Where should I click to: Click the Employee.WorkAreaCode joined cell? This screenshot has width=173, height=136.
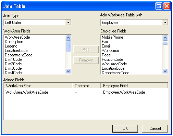click(124, 92)
